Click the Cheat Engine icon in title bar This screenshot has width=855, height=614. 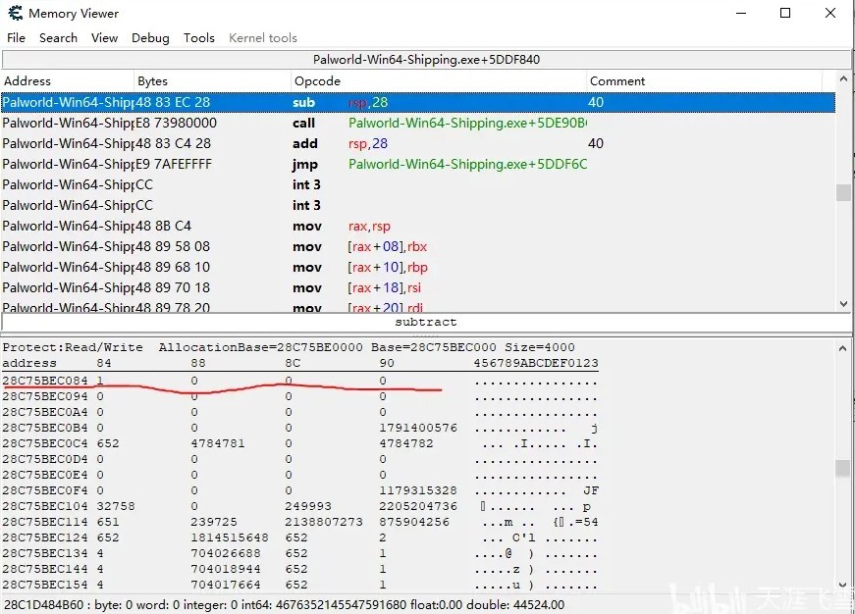pos(16,14)
